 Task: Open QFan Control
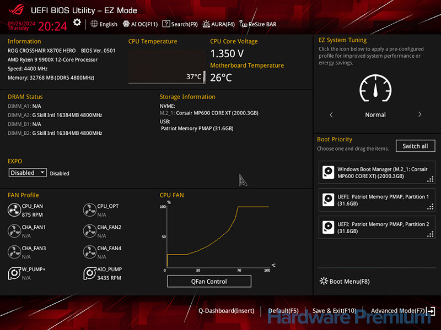click(209, 282)
